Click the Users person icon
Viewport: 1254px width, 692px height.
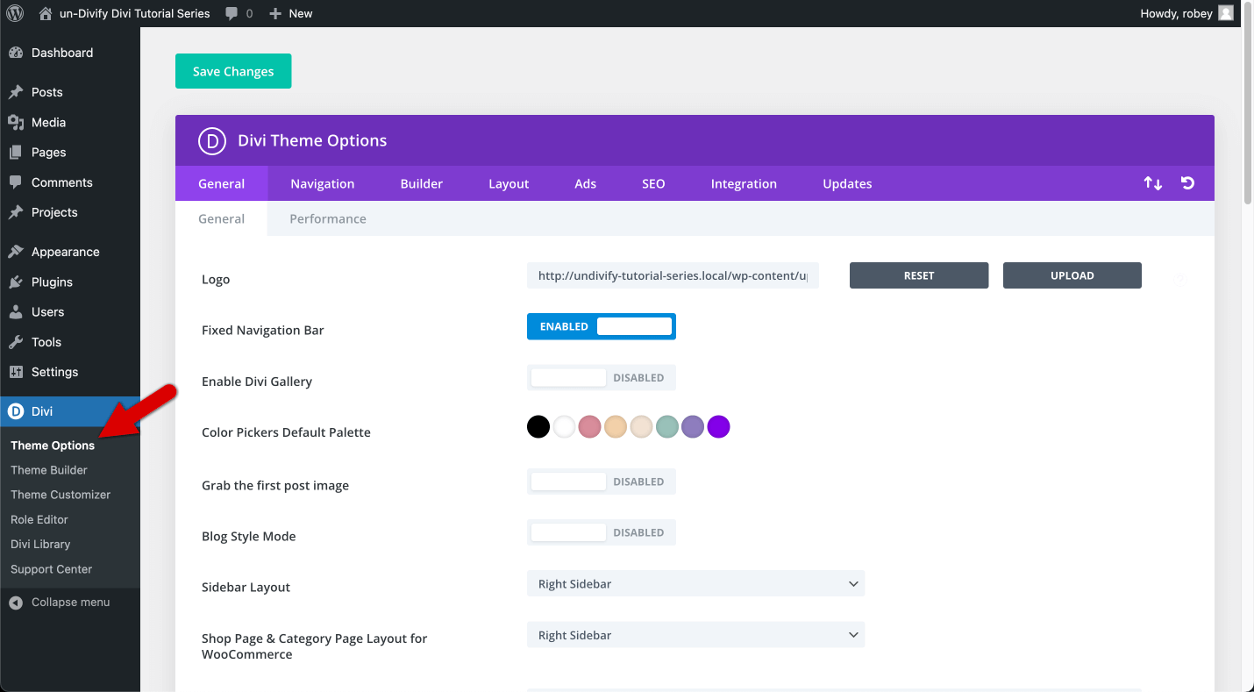click(x=16, y=311)
